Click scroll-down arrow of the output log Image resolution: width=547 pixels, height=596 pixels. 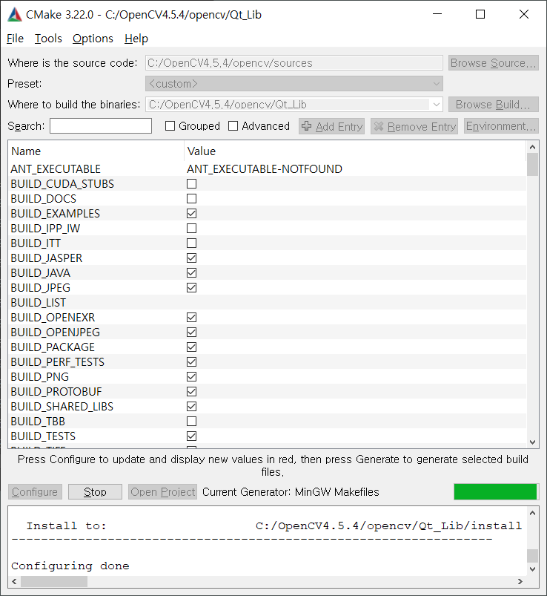532,569
